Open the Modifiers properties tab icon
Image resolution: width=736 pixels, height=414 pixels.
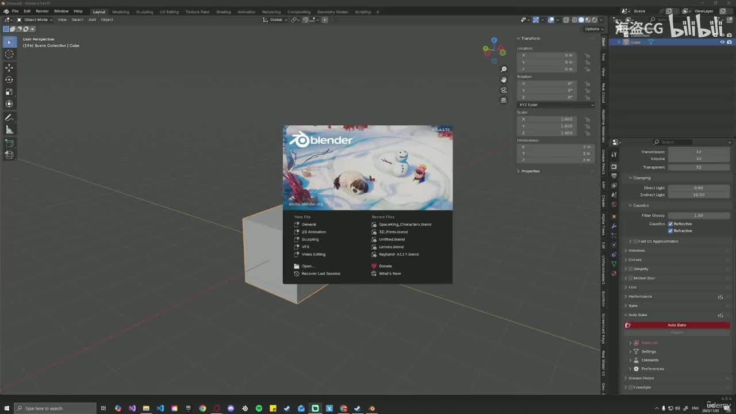click(614, 226)
